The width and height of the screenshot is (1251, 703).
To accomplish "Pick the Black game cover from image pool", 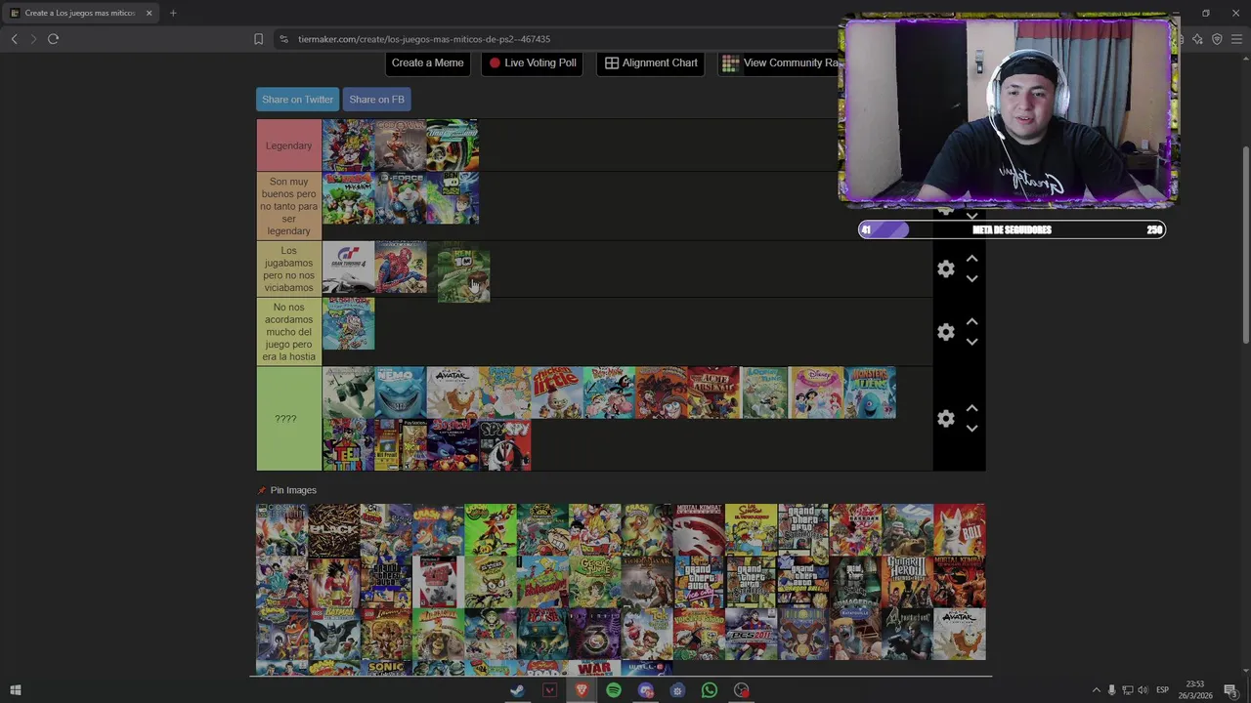I will point(334,529).
